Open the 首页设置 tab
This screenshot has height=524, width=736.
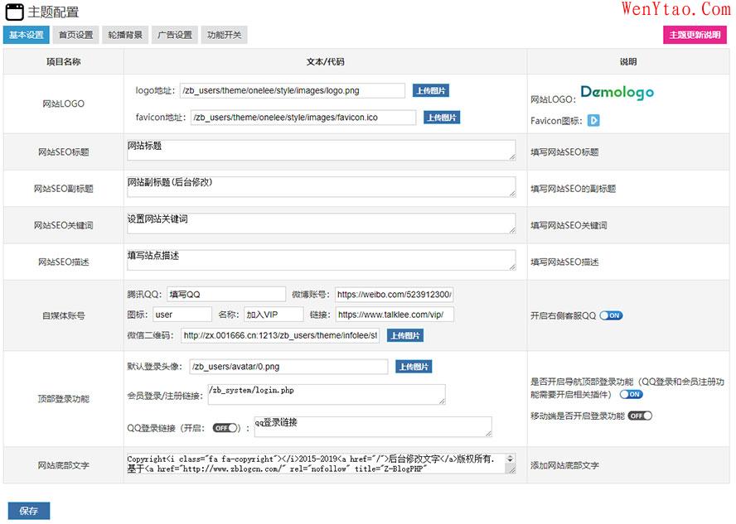pos(75,35)
